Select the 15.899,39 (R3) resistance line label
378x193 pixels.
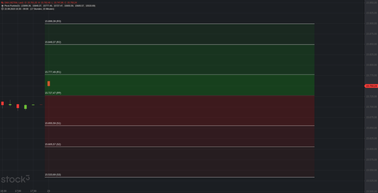[x=53, y=21]
